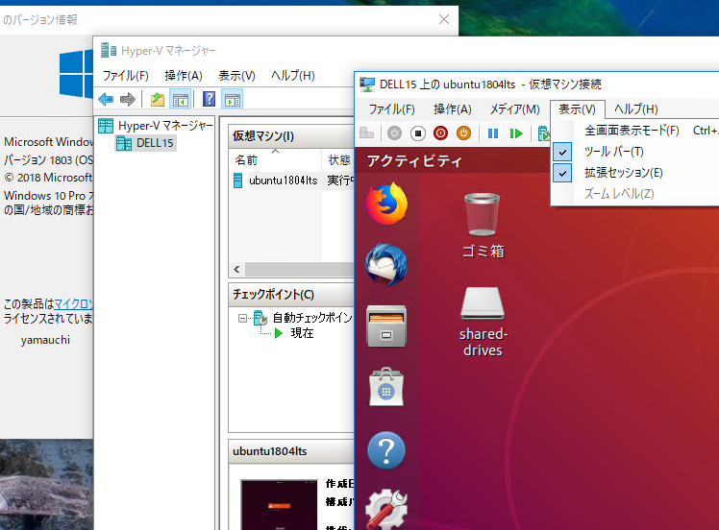Turn off the VM with stop icon
This screenshot has width=719, height=530.
pos(418,133)
